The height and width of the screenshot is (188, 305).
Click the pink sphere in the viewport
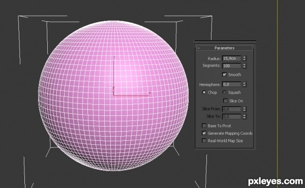pyautogui.click(x=113, y=96)
